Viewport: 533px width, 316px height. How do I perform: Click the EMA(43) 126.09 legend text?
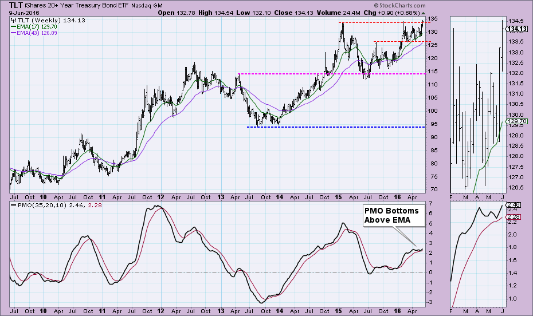click(x=37, y=33)
